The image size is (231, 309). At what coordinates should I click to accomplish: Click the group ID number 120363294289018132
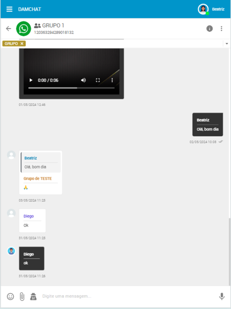(x=54, y=32)
